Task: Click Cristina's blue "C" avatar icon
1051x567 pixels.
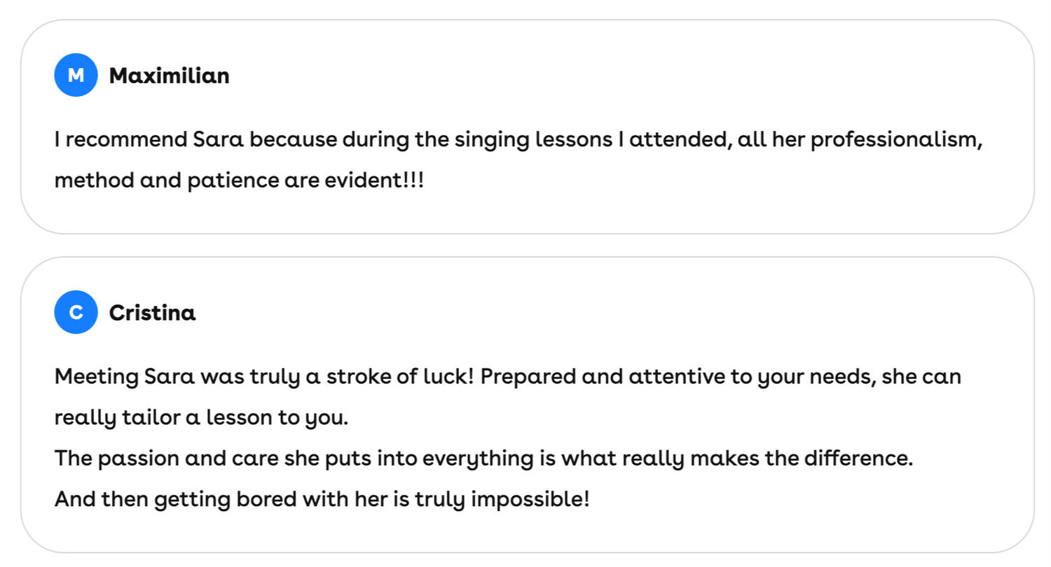Action: 76,312
